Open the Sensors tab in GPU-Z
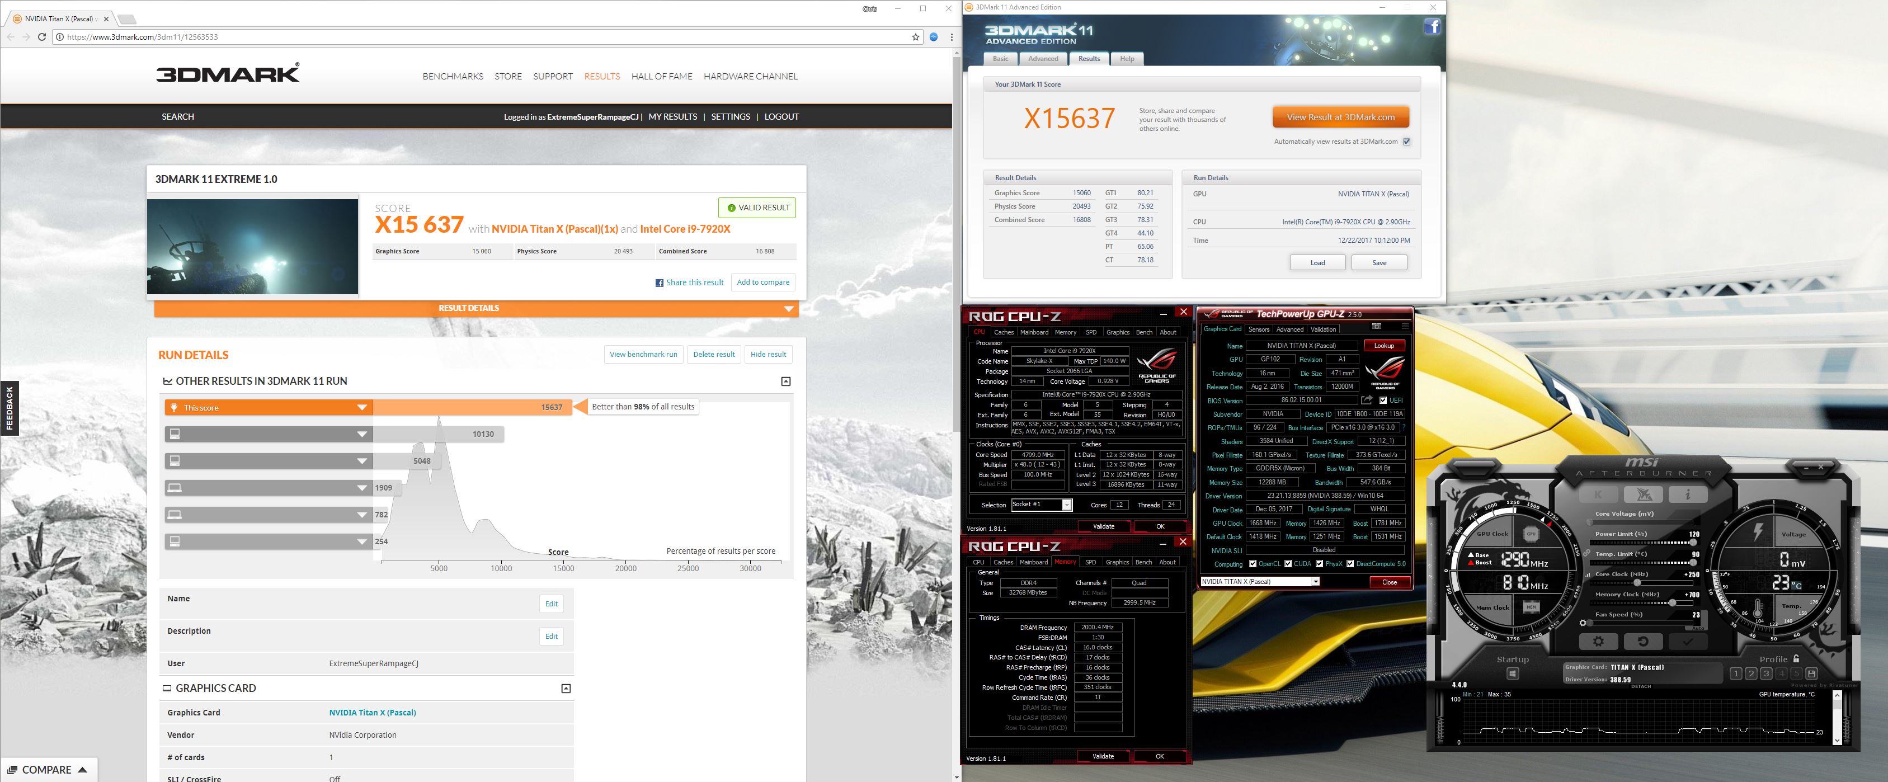 coord(1259,329)
